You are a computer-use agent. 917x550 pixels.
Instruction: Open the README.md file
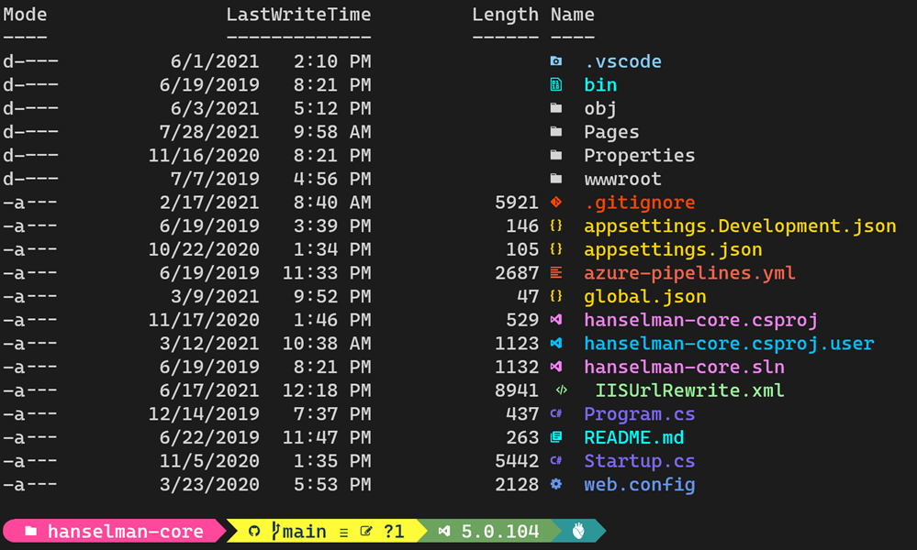pos(633,437)
